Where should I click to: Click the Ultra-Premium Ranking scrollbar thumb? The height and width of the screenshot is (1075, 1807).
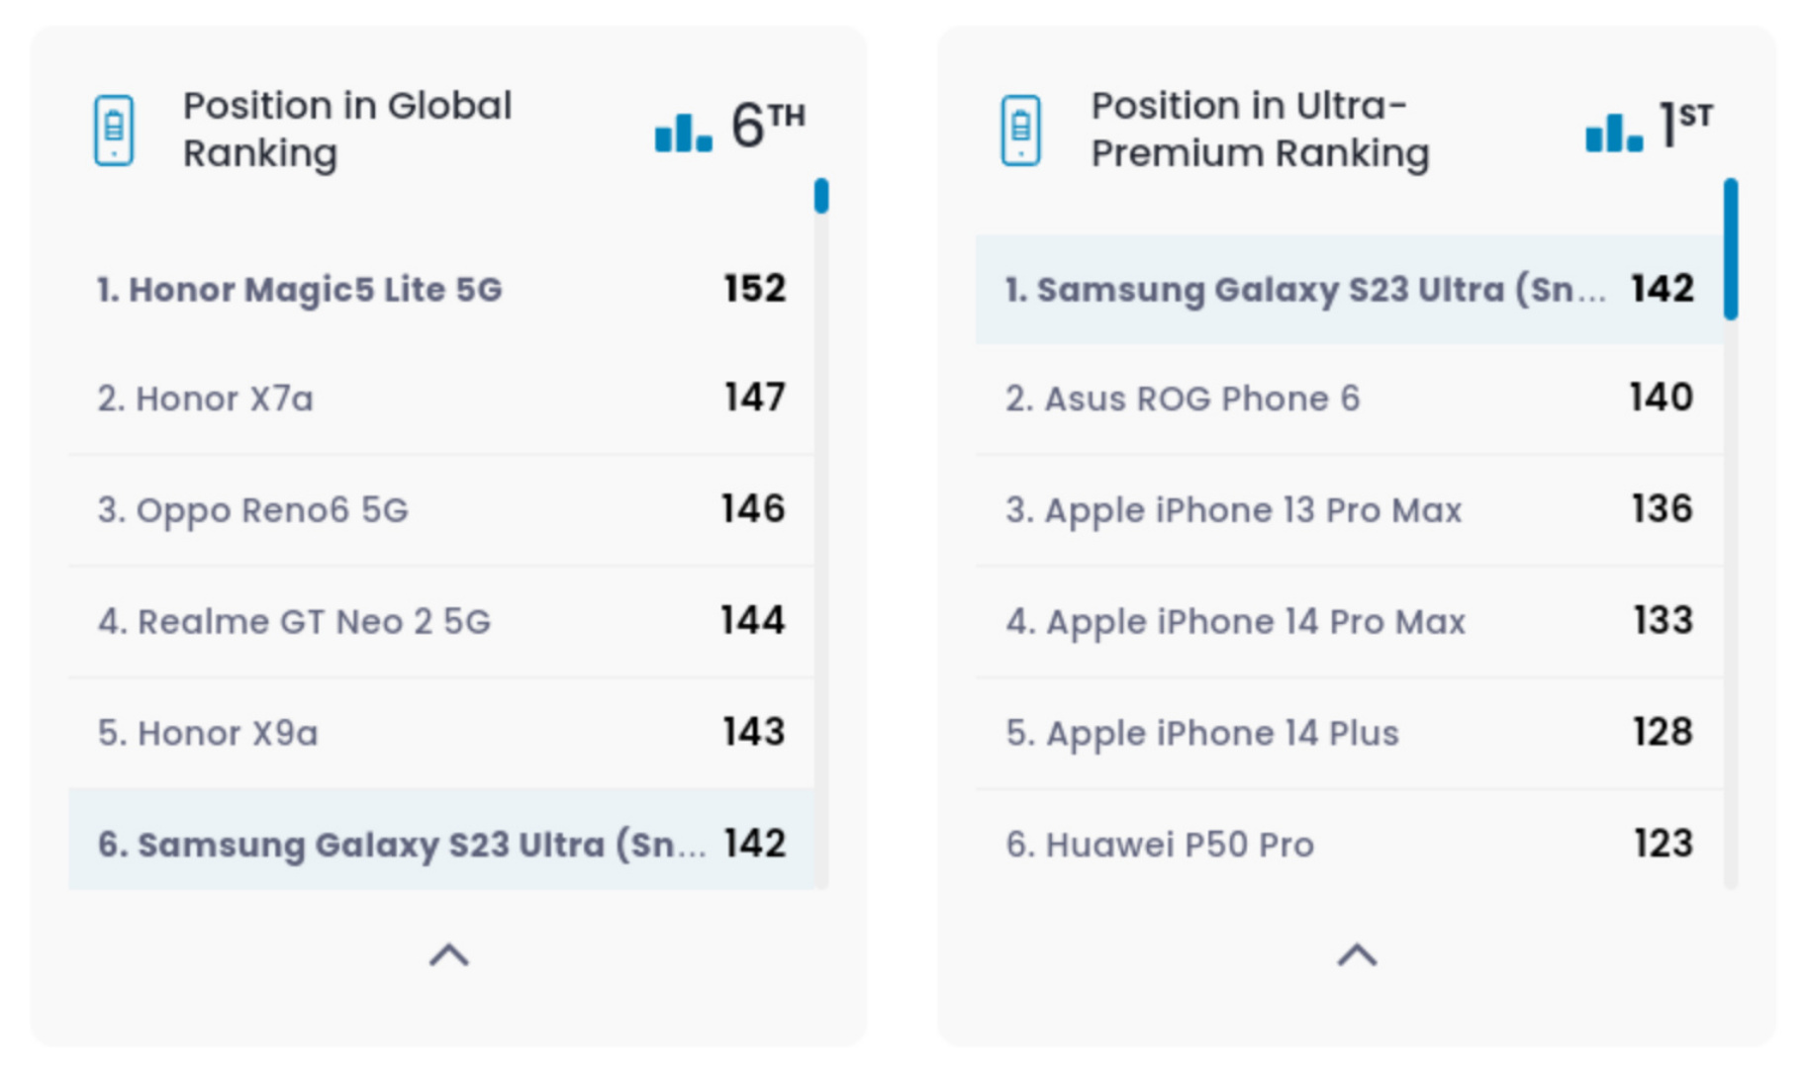(x=1730, y=249)
